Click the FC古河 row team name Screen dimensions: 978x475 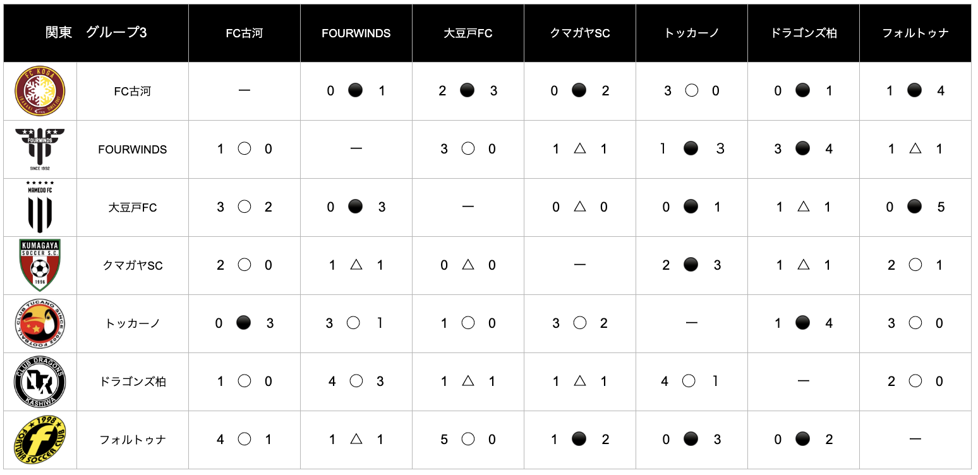(132, 91)
